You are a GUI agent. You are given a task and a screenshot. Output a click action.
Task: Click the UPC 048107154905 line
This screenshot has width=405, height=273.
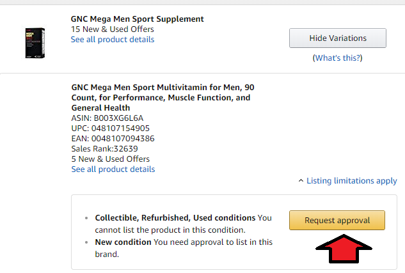111,129
